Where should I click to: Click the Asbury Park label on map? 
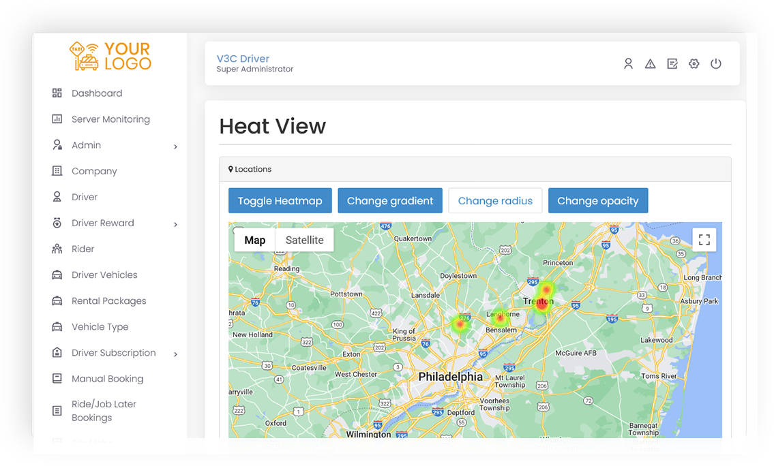[699, 301]
